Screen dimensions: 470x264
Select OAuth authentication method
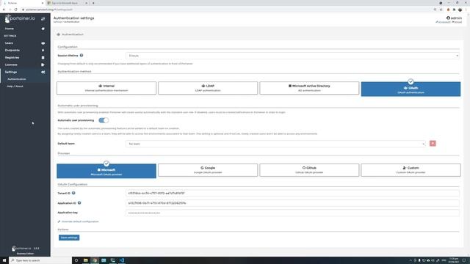point(411,89)
